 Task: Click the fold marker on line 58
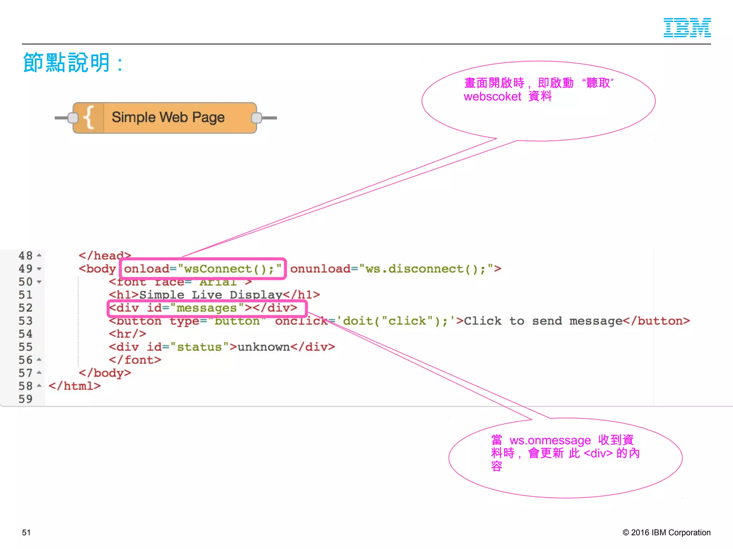[x=39, y=386]
